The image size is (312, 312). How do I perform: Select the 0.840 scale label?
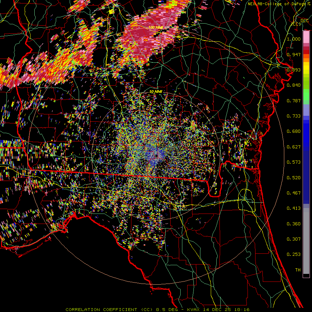click(294, 85)
